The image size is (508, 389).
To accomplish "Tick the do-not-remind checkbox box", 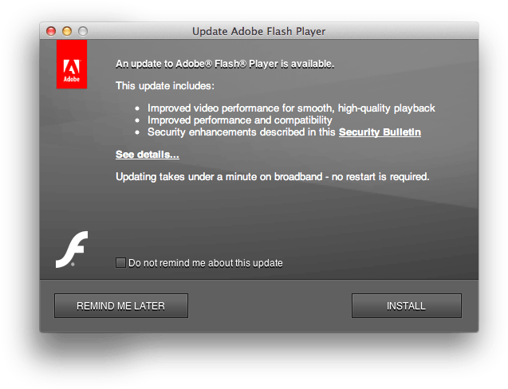I will point(120,263).
